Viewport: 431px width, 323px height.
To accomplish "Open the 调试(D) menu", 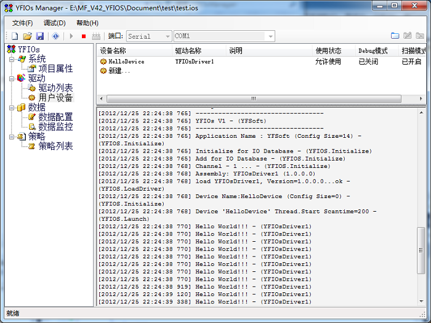I will pos(54,23).
